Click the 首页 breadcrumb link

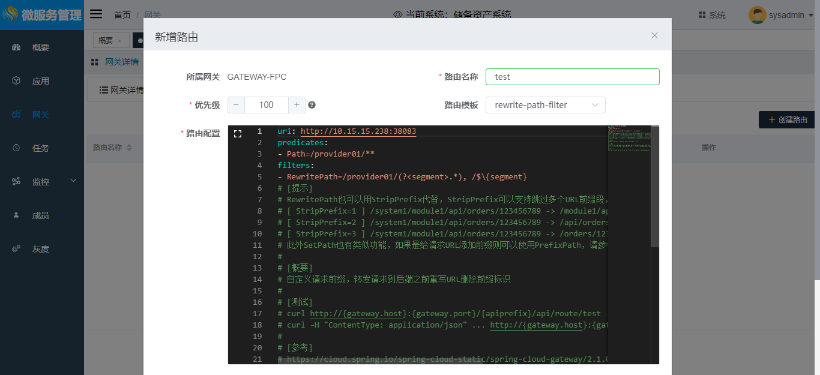pos(122,14)
